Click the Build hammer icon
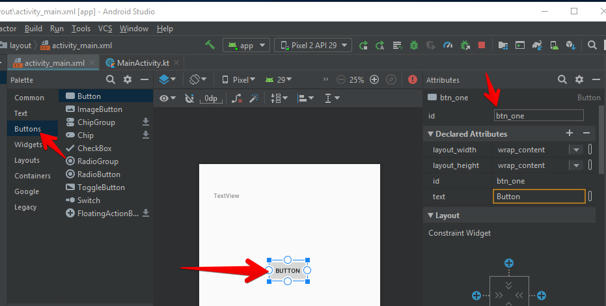Image resolution: width=606 pixels, height=306 pixels. 210,45
